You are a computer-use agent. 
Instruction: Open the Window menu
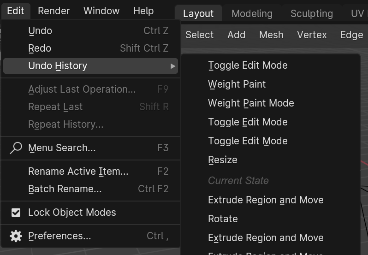point(101,11)
